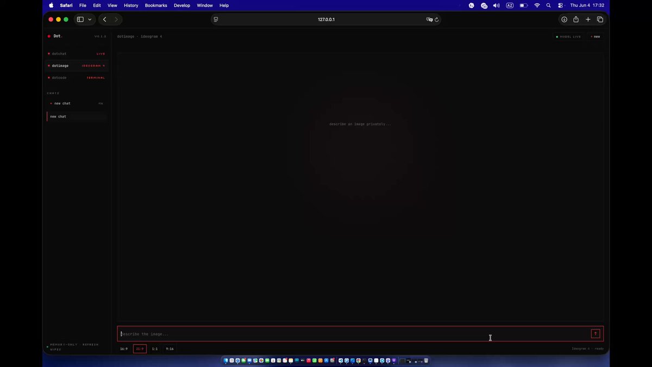Screen dimensions: 652x367
Task: Open the Help menu
Action: (224, 5)
